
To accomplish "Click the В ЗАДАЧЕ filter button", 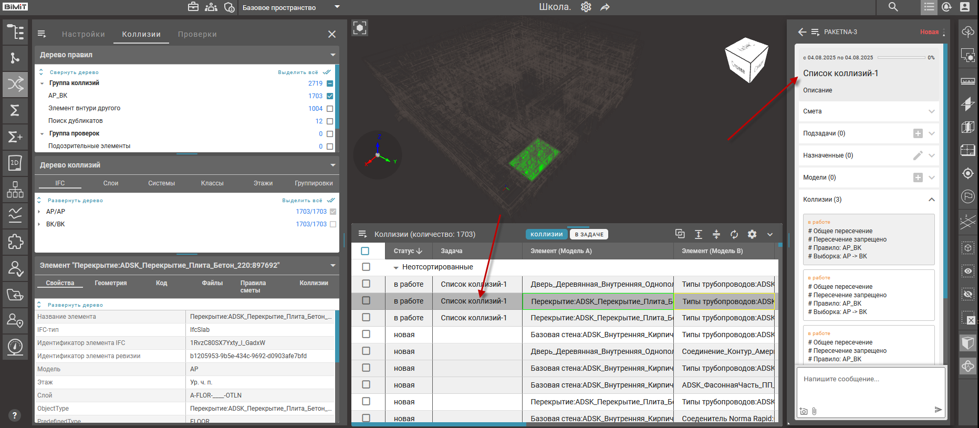I will coord(589,234).
